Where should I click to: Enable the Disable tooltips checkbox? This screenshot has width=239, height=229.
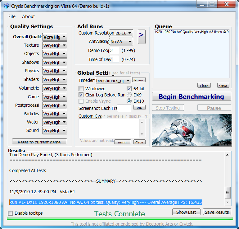tap(10, 213)
